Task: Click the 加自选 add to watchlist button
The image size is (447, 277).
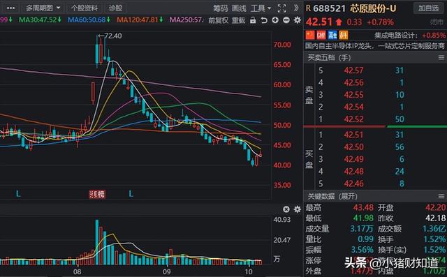Action: coord(428,8)
